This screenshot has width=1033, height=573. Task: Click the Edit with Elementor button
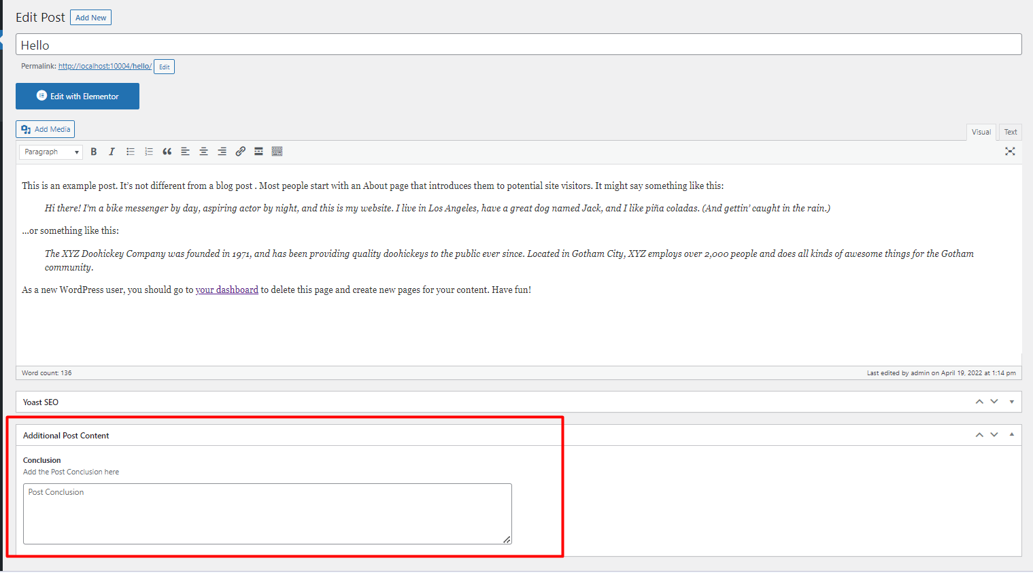[x=77, y=96]
